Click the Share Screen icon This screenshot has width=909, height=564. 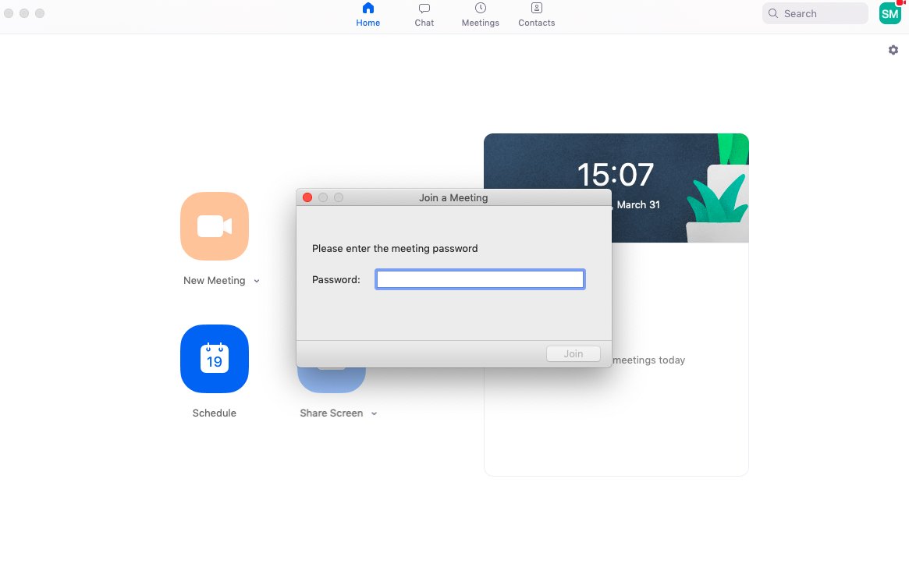(x=332, y=380)
